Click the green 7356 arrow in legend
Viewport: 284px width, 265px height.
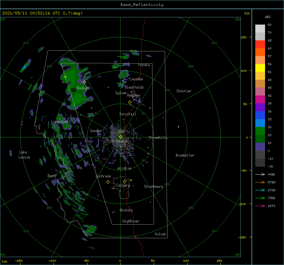click(x=260, y=198)
